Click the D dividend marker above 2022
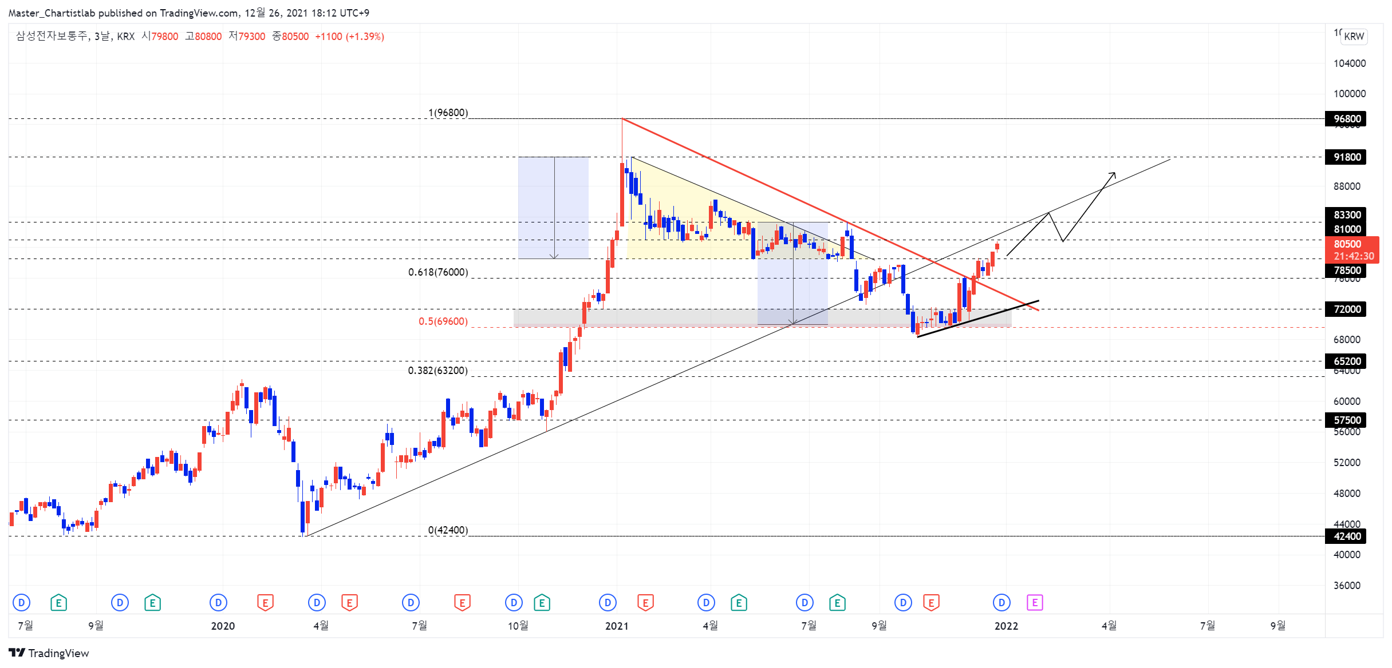This screenshot has height=668, width=1392. click(1001, 602)
